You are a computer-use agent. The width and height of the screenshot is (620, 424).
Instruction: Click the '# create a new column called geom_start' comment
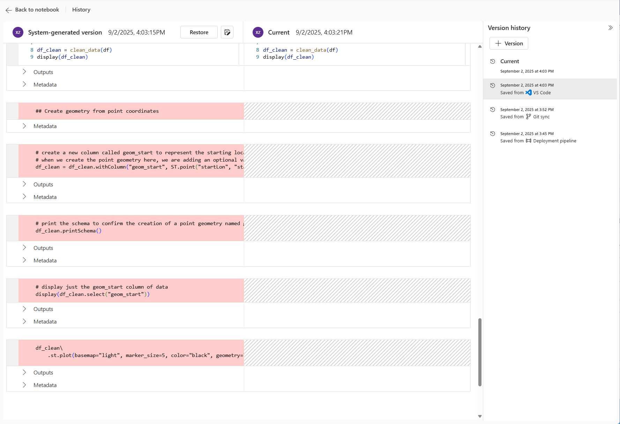(140, 153)
